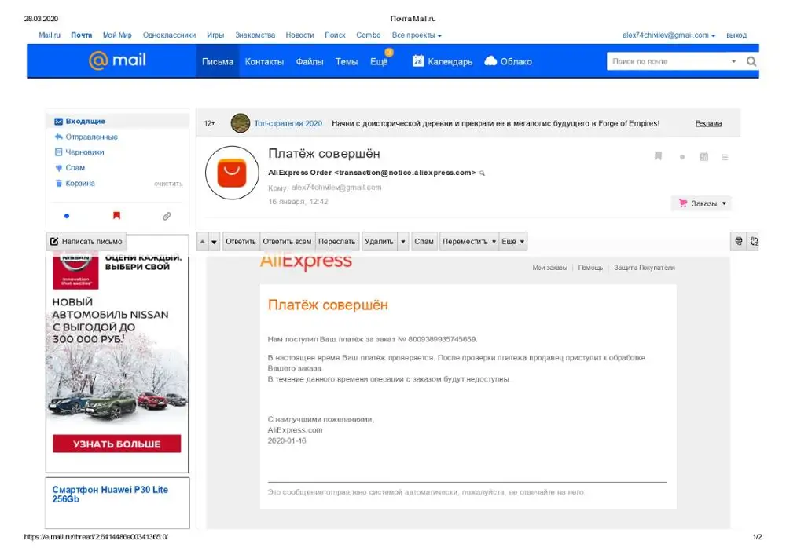Open the Черновики folder
The height and width of the screenshot is (555, 786).
coord(85,152)
